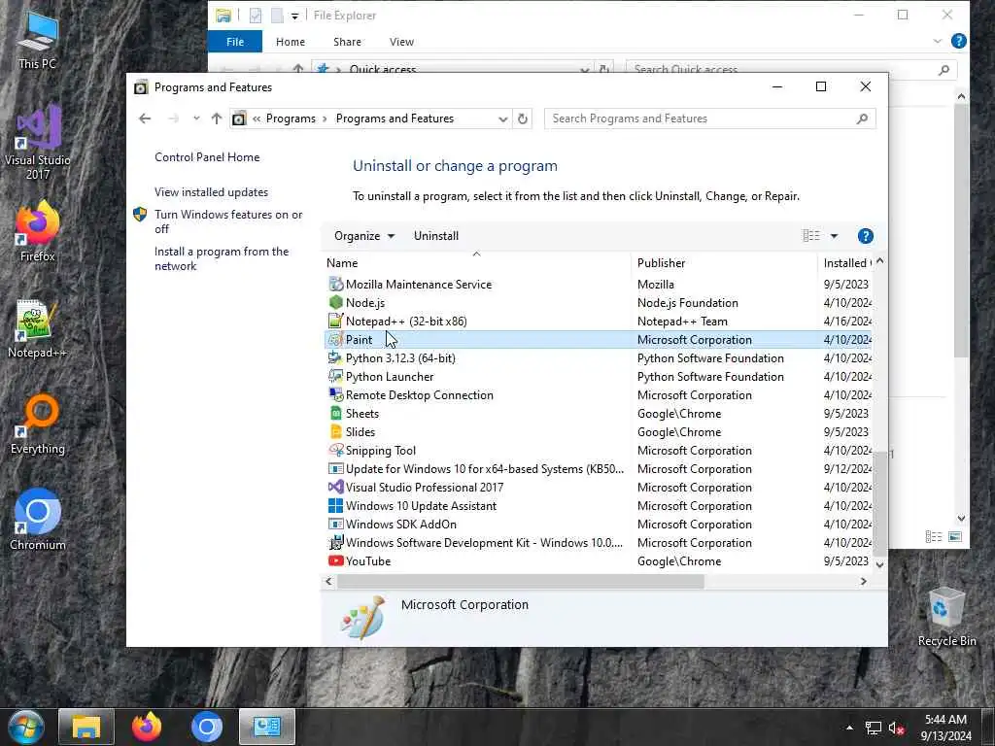Click the search magnifier in Programs and Features
The width and height of the screenshot is (995, 746).
[x=862, y=119]
